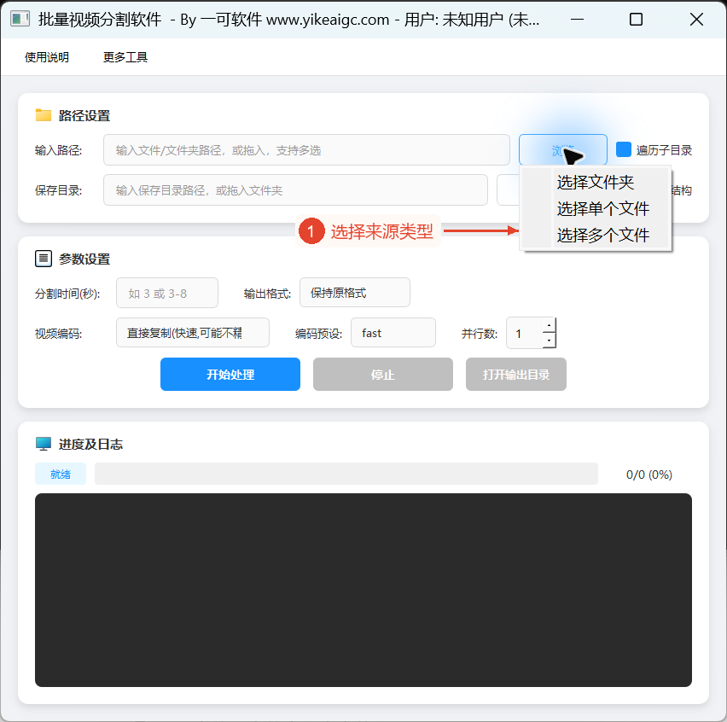This screenshot has height=722, width=727.
Task: Click the 并行数 value field
Action: tap(525, 333)
